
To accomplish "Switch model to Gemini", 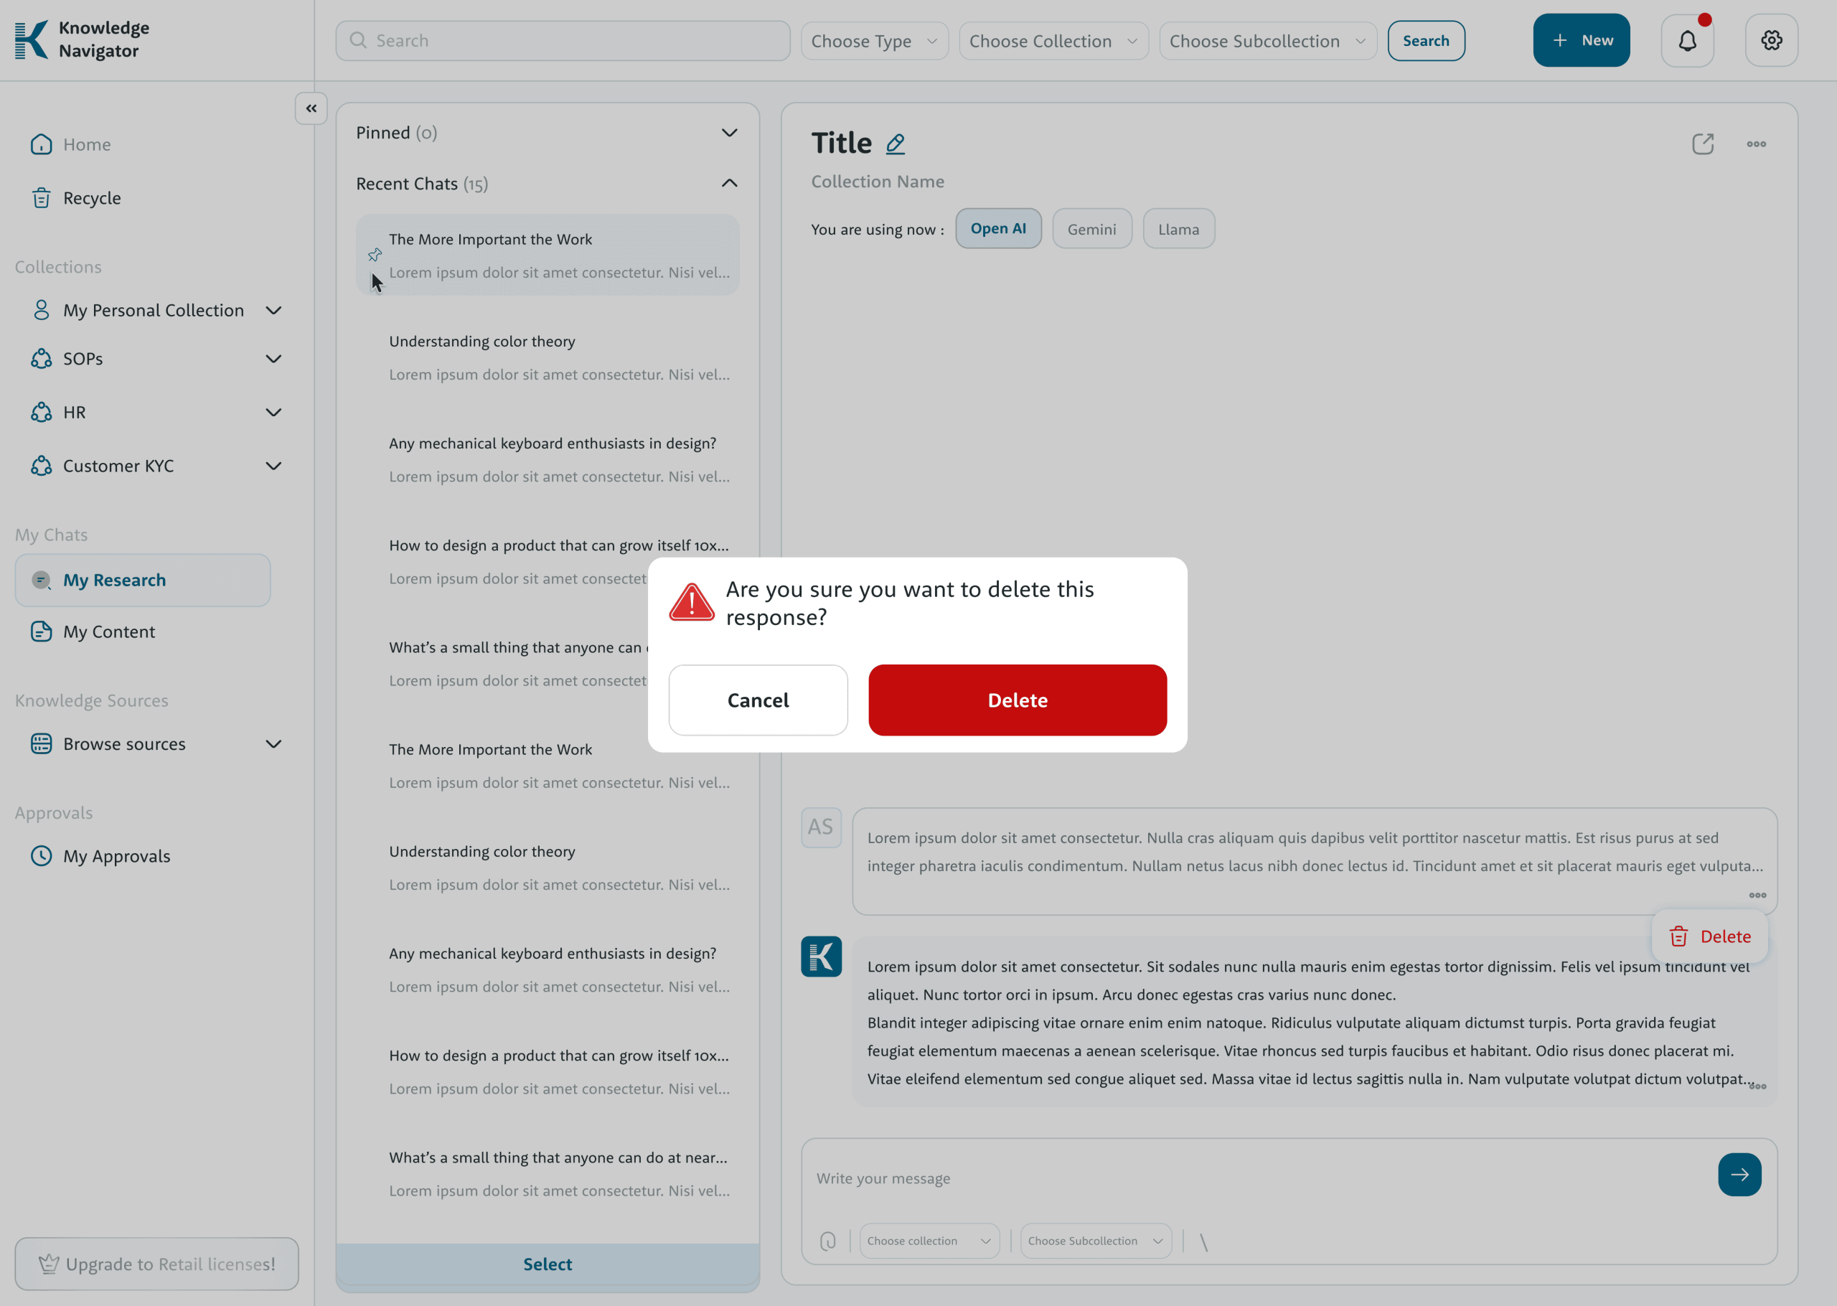I will [1091, 229].
